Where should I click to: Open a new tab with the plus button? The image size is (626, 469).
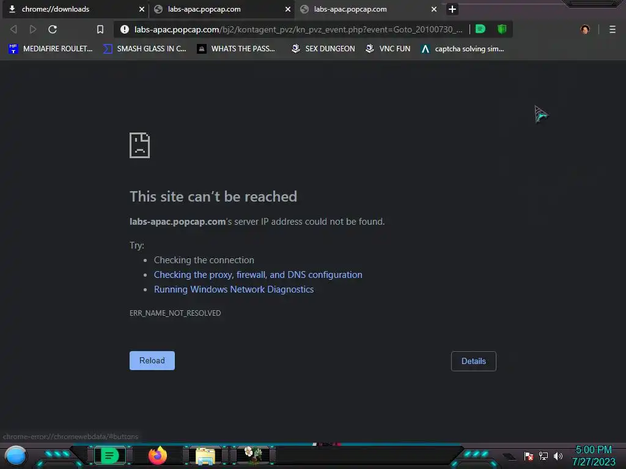452,9
